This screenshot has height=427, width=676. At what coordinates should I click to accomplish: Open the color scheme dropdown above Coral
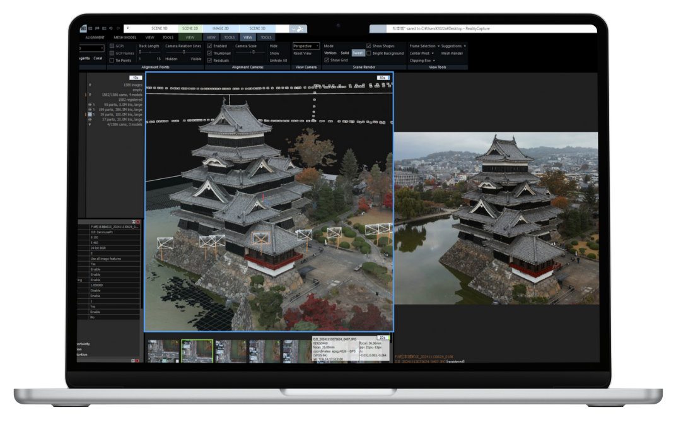click(91, 48)
